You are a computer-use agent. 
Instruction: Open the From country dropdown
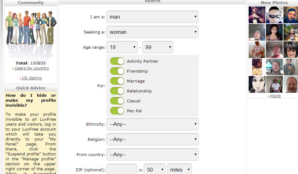[152, 154]
